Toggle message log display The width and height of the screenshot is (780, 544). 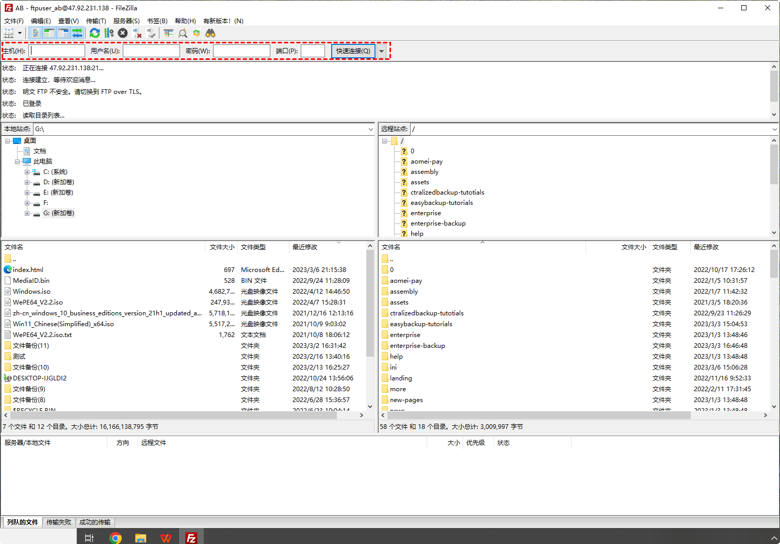tap(35, 33)
